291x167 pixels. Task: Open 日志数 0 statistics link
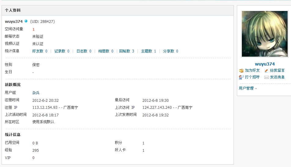click(84, 51)
